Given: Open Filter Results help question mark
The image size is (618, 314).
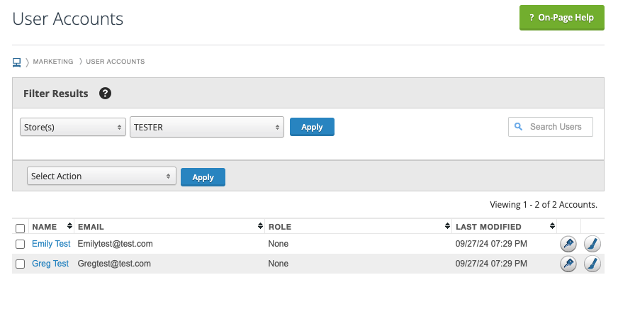Looking at the screenshot, I should click(x=105, y=94).
